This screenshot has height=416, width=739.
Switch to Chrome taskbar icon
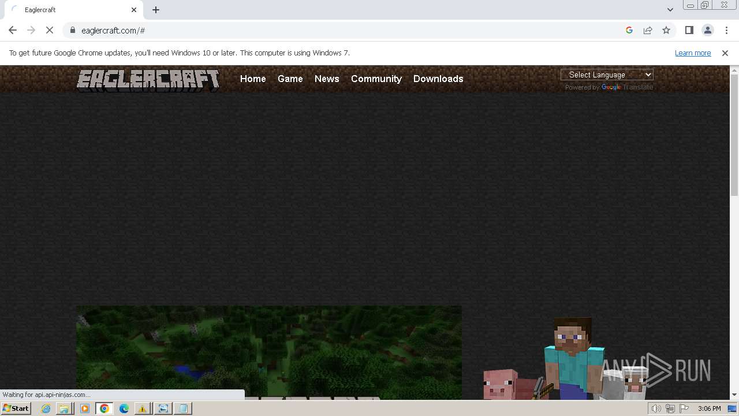(104, 408)
